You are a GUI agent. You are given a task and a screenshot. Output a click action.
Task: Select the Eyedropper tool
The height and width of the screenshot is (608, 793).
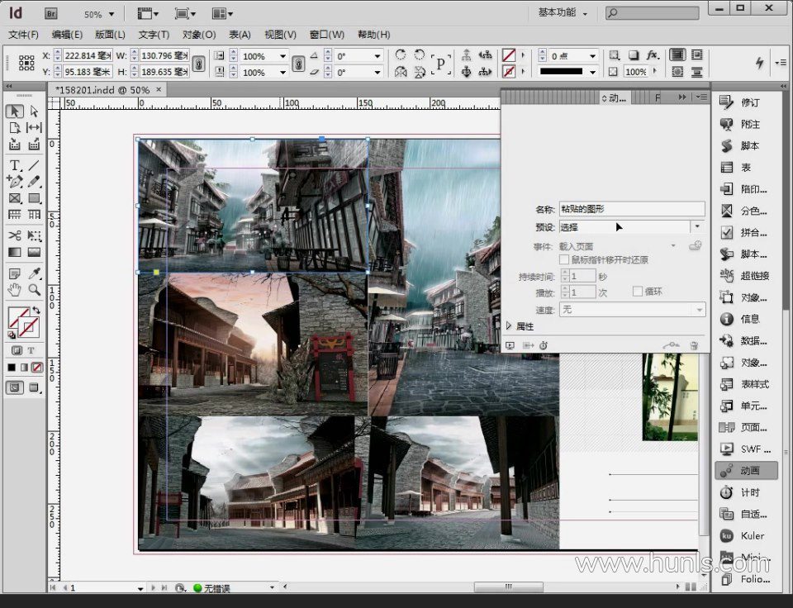(35, 273)
